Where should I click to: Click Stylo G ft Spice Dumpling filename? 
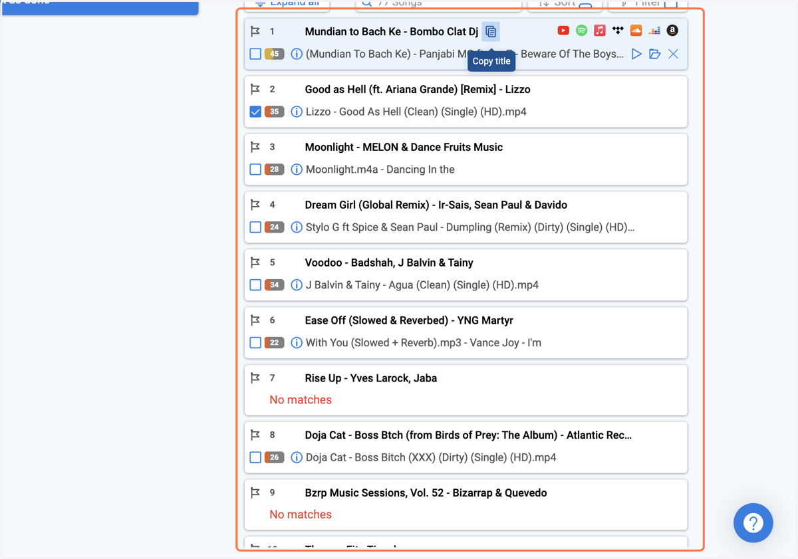(x=470, y=227)
